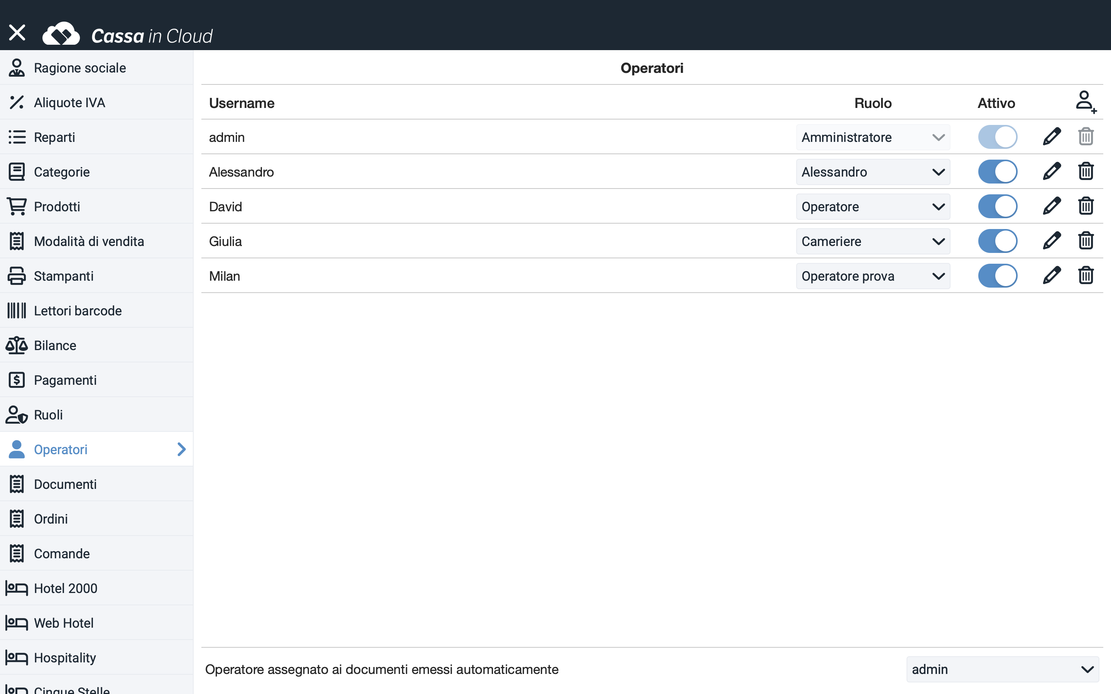Open the Alessandro role dropdown
Image resolution: width=1111 pixels, height=694 pixels.
pos(873,172)
